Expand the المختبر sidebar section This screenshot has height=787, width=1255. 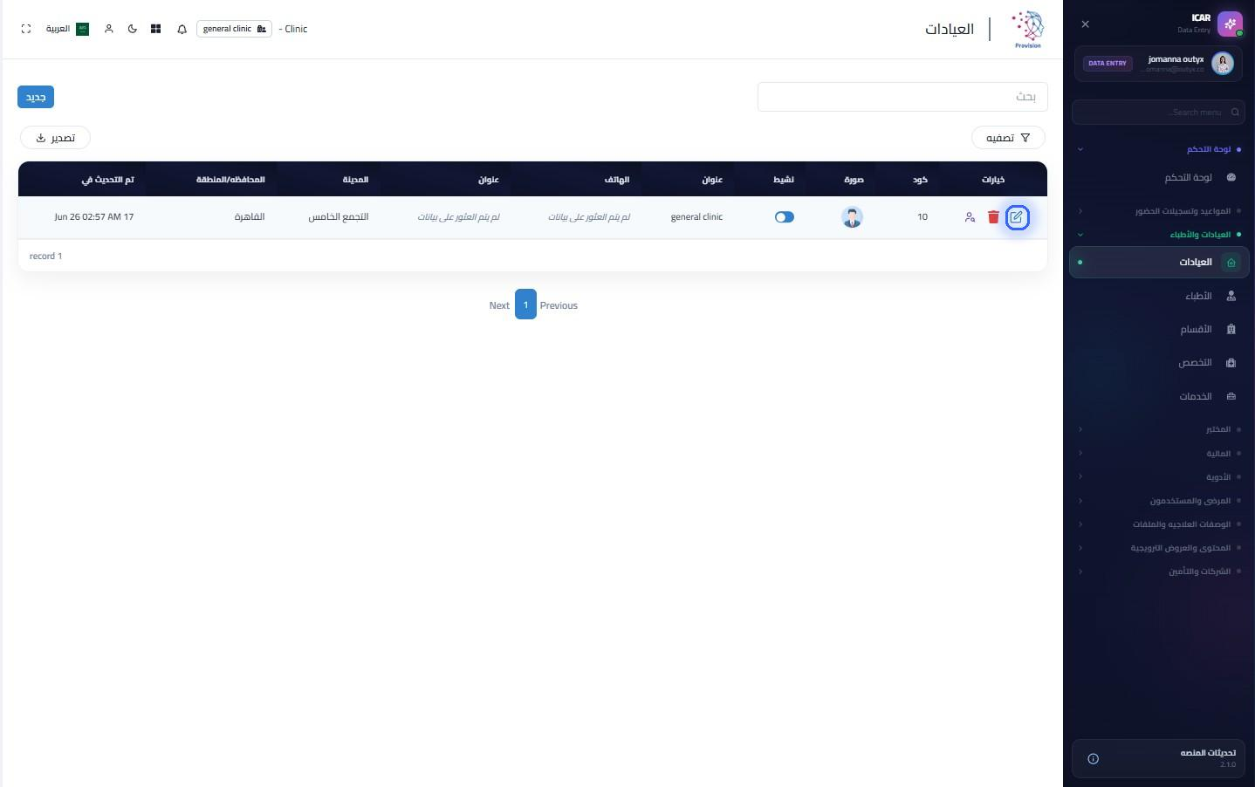pyautogui.click(x=1160, y=429)
